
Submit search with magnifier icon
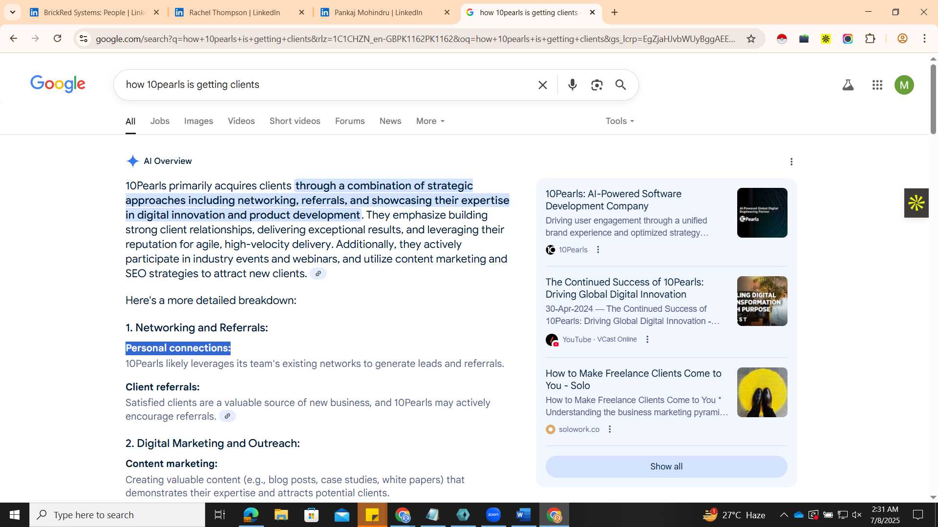coord(620,85)
